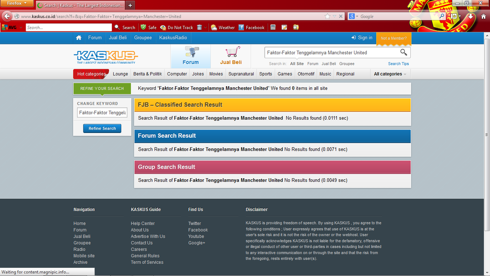Open the calculator icon in AVG toolbar
The image size is (490, 276).
pyautogui.click(x=273, y=27)
